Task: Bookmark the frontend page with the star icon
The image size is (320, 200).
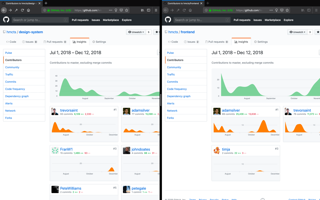Action: pos(287,10)
